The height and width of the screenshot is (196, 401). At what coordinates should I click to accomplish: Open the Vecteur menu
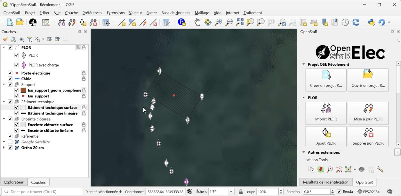[x=136, y=13]
